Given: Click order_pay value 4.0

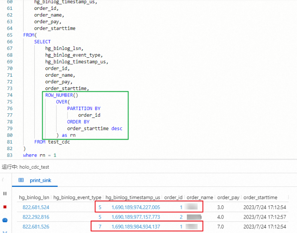Looking at the screenshot, I should [x=220, y=217].
